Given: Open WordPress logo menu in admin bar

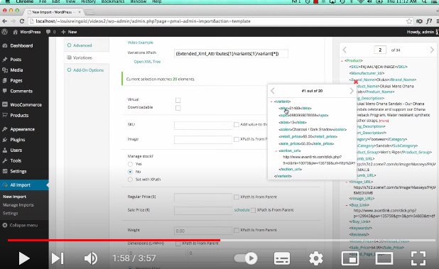Looking at the screenshot, I should (x=4, y=32).
